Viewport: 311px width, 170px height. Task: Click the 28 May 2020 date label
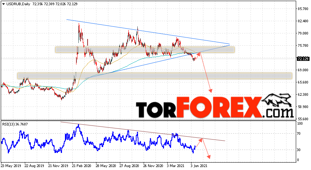pyautogui.click(x=105, y=166)
